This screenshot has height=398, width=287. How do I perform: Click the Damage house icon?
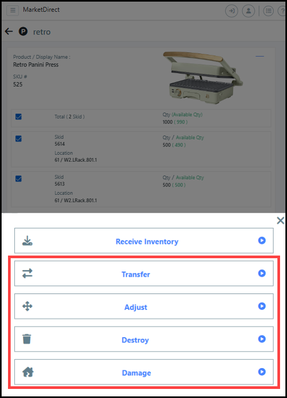pos(28,372)
